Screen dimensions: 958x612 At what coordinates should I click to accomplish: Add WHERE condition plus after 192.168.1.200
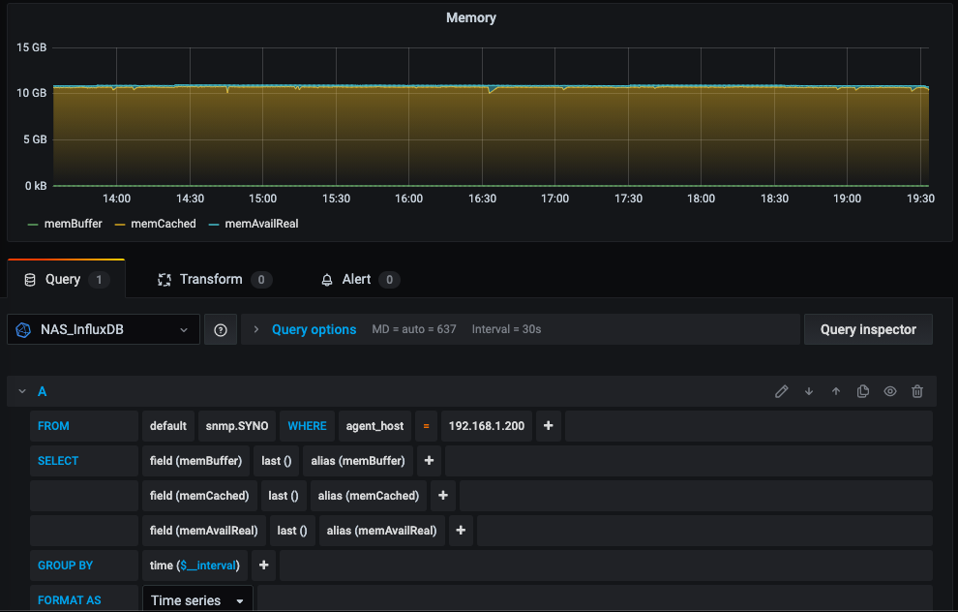click(548, 426)
